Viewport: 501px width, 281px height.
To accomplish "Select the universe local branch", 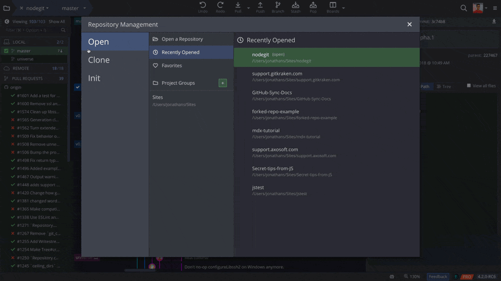I will point(33,59).
